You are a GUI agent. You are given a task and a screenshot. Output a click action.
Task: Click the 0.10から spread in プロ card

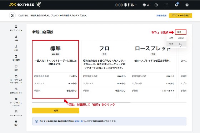pos(121,83)
